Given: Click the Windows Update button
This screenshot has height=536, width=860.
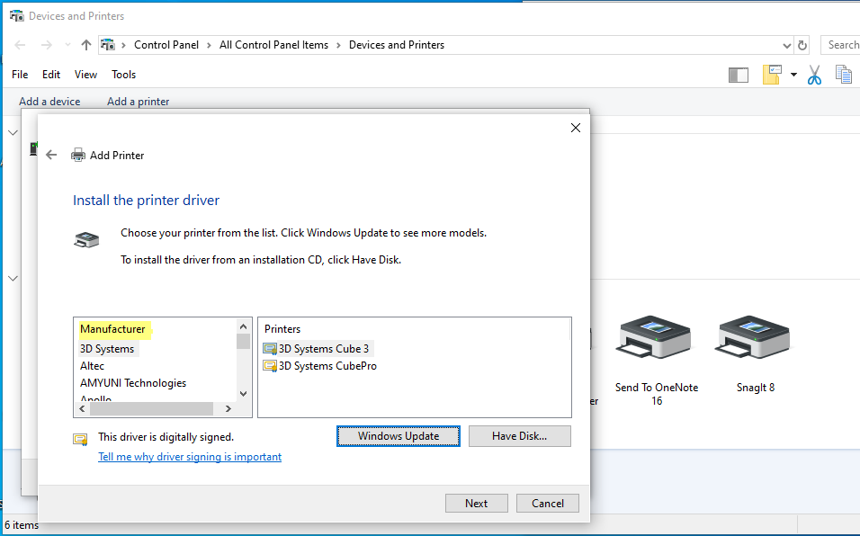Looking at the screenshot, I should pyautogui.click(x=399, y=436).
